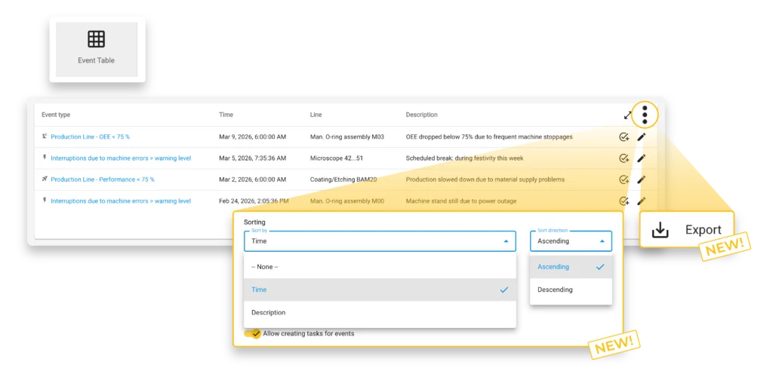Click the Export download icon
This screenshot has width=773, height=383.
point(660,230)
